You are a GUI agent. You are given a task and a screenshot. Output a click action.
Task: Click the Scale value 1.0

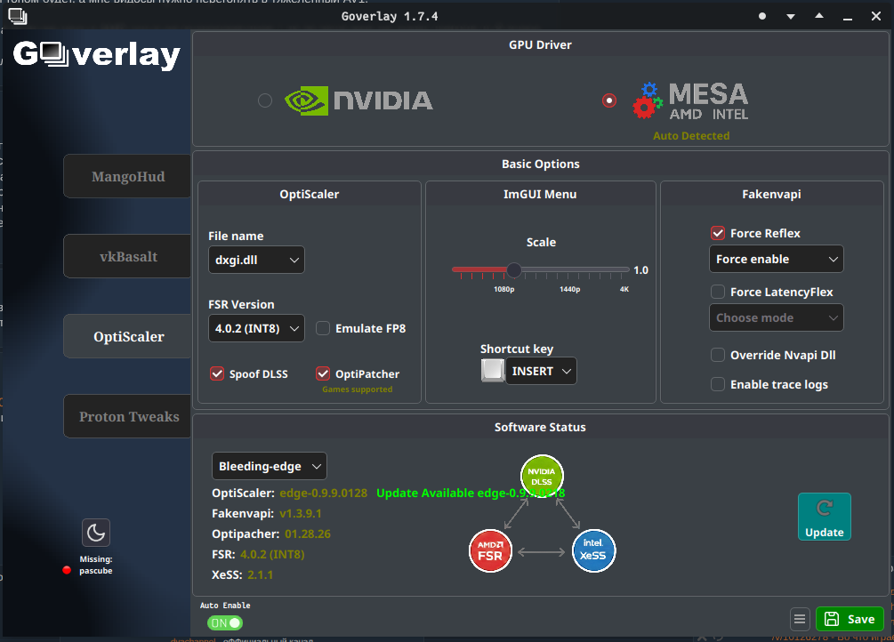[x=640, y=269]
